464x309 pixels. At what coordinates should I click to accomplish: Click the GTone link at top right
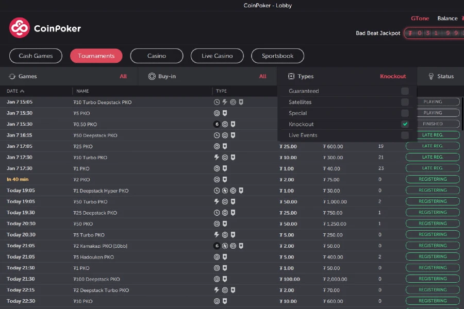(x=420, y=18)
